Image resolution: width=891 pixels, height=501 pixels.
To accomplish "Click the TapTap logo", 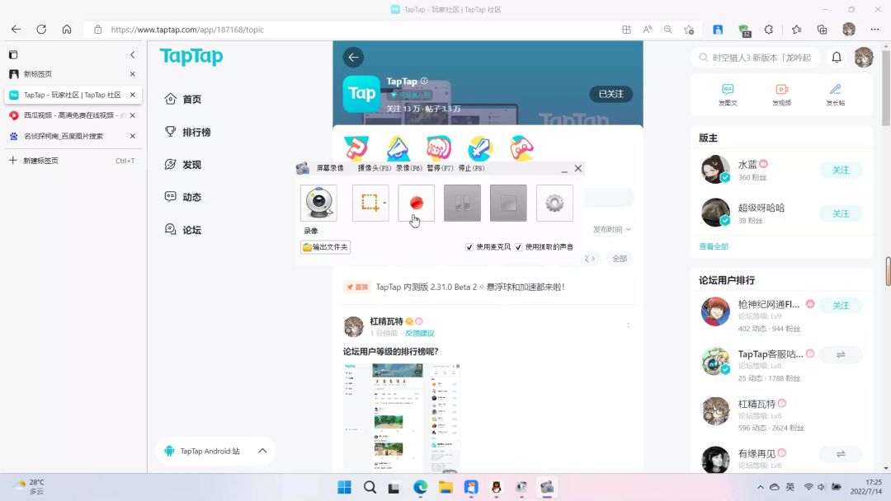I will click(191, 56).
